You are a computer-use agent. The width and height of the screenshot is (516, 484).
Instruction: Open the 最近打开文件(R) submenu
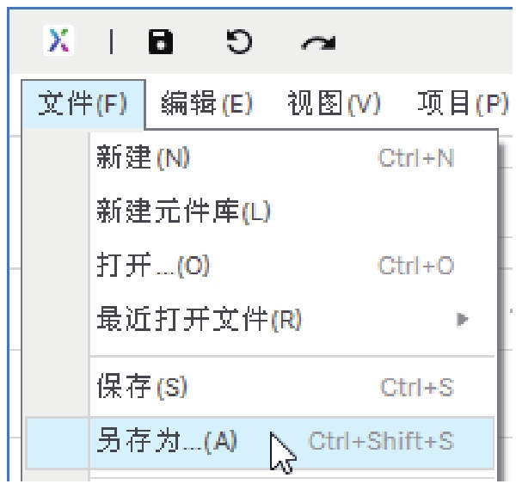pos(200,320)
